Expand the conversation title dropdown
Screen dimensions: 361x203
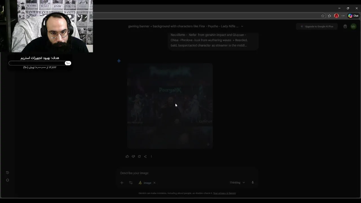(242, 26)
